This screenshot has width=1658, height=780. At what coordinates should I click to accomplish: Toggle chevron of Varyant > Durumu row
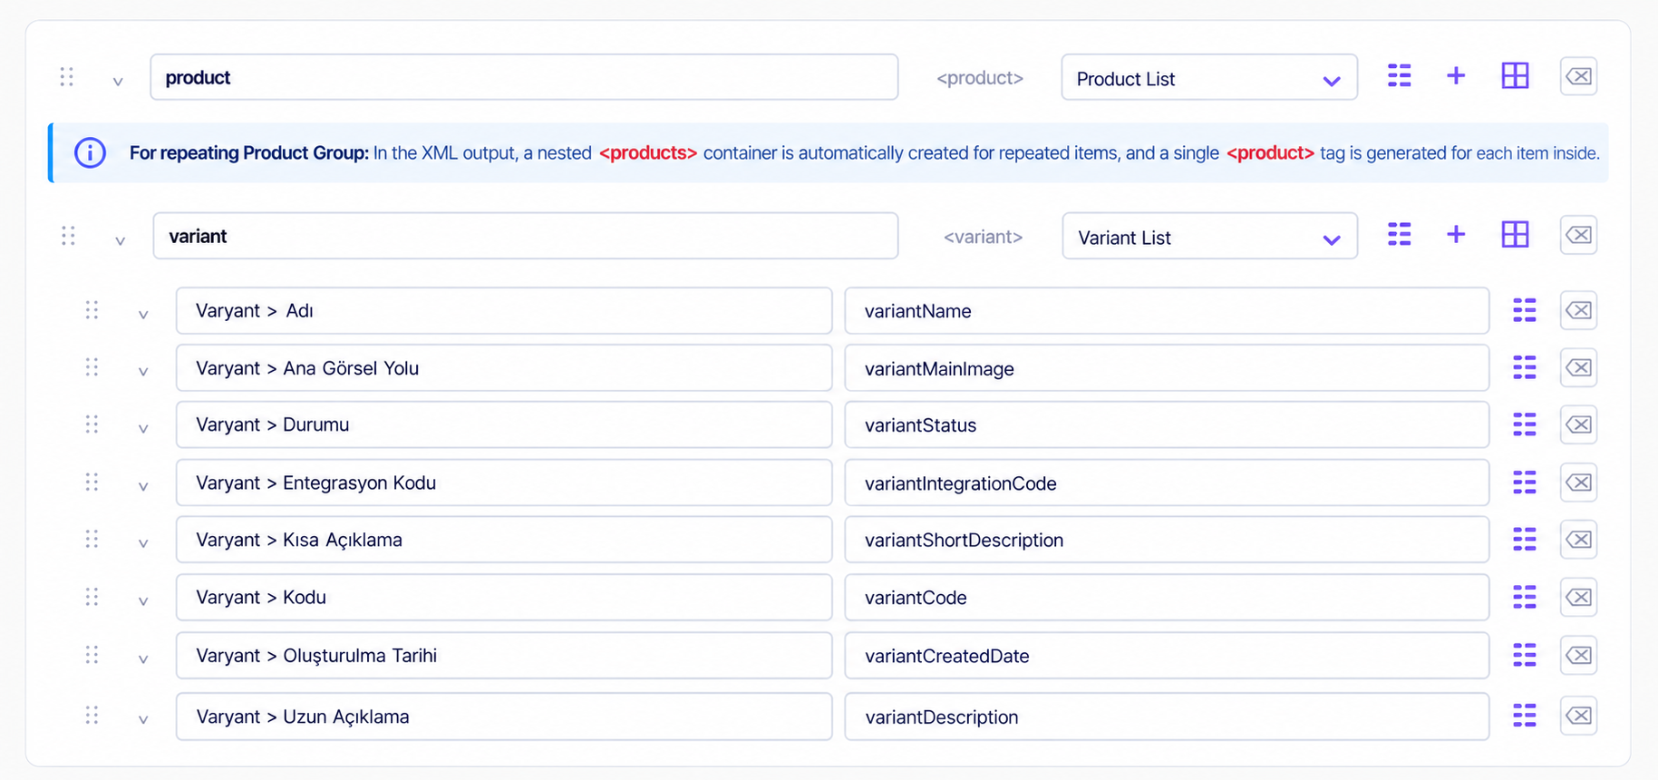point(143,429)
